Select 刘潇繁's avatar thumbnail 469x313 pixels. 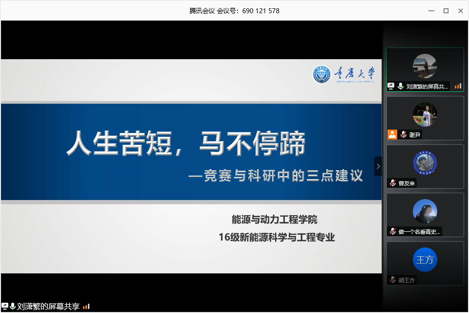[x=425, y=66]
